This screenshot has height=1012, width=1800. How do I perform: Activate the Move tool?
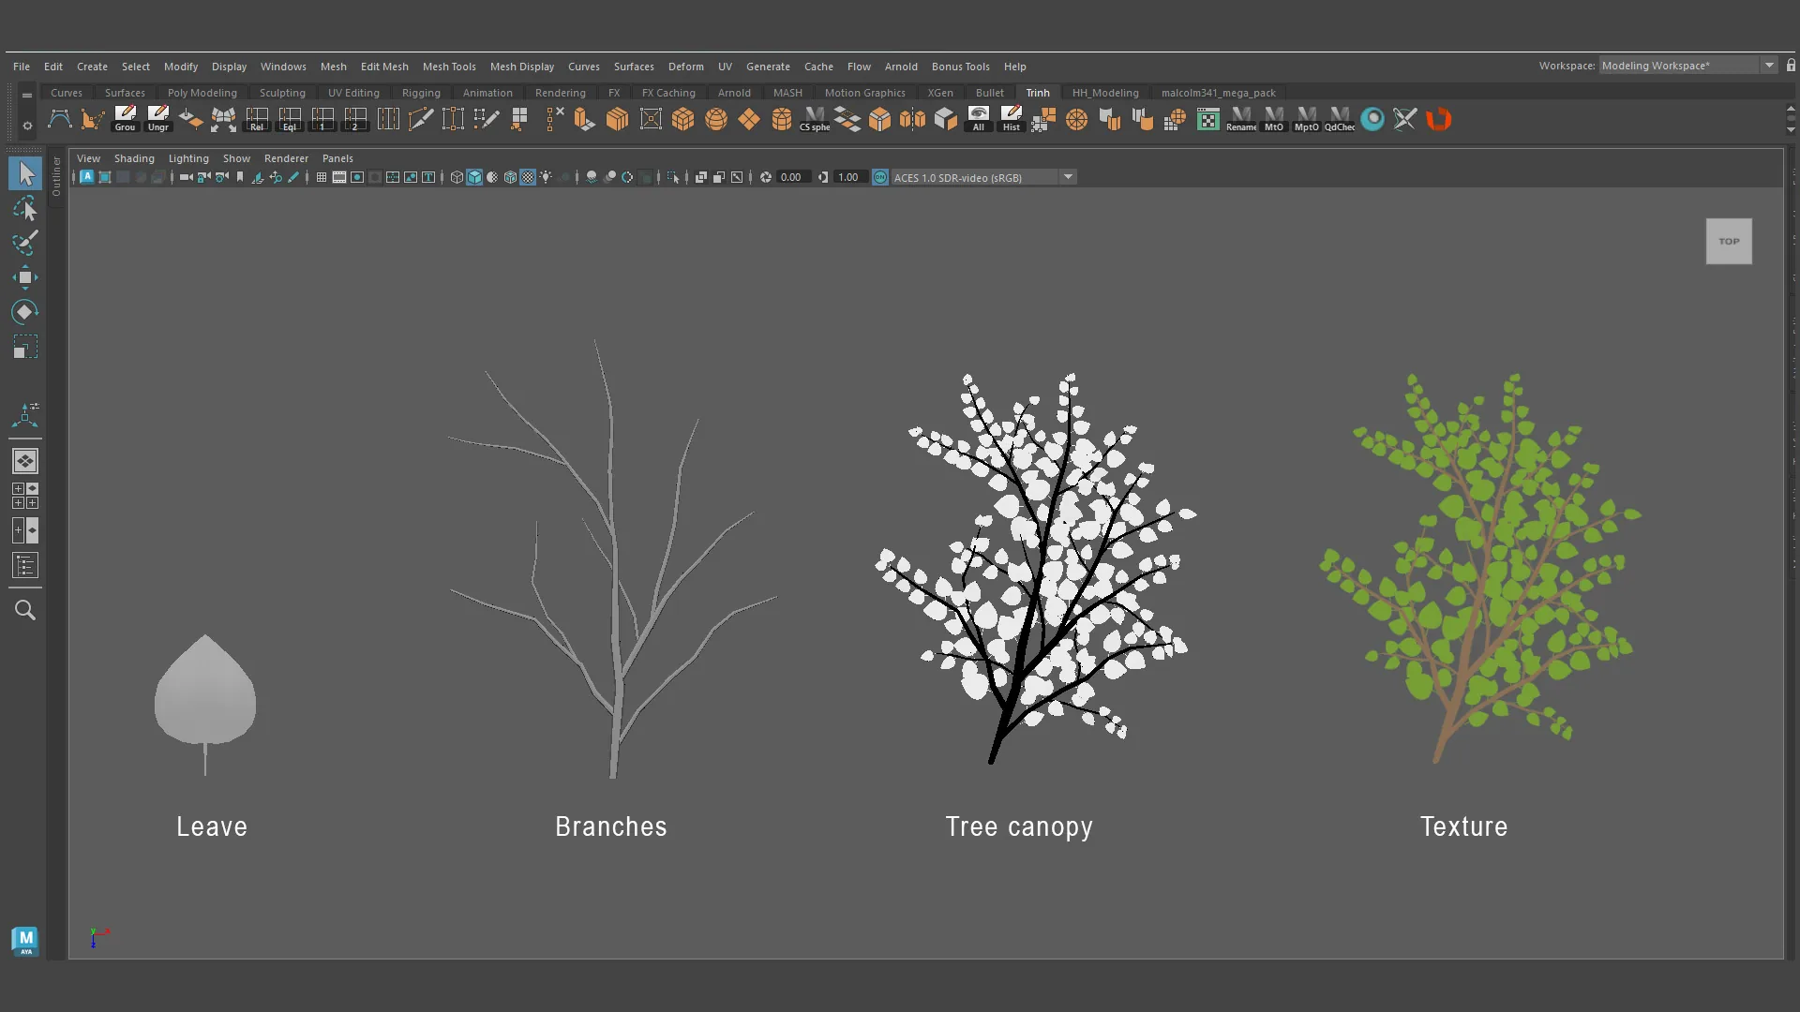click(x=25, y=277)
